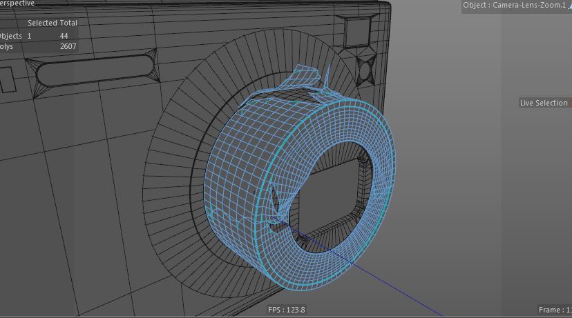
Task: Click the 'Object : Camera-Lens-Zoom.1' label
Action: click(x=515, y=6)
